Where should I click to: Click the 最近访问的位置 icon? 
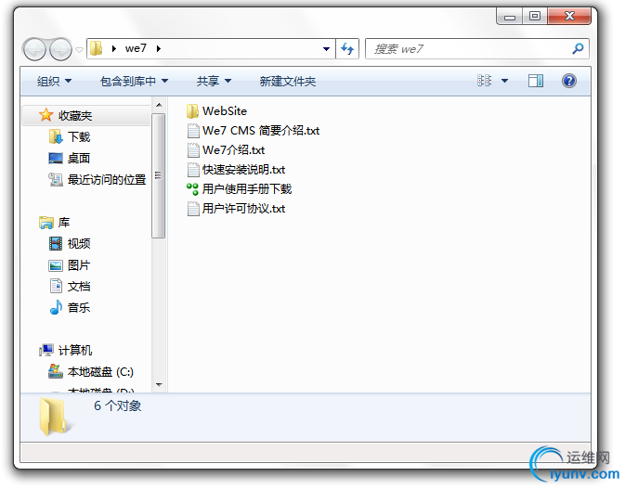tap(56, 180)
